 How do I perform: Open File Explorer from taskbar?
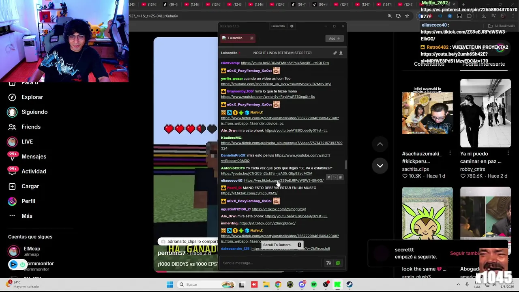pyautogui.click(x=266, y=284)
